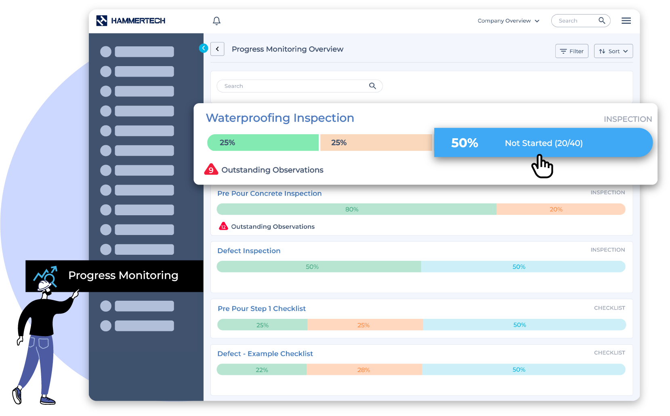
Task: Expand the Company Overview dropdown
Action: (508, 21)
